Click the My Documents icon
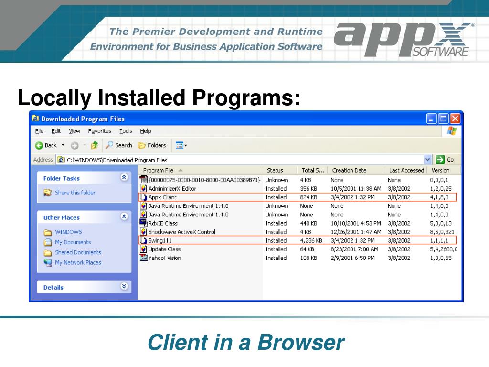Image resolution: width=489 pixels, height=367 pixels. pyautogui.click(x=48, y=242)
